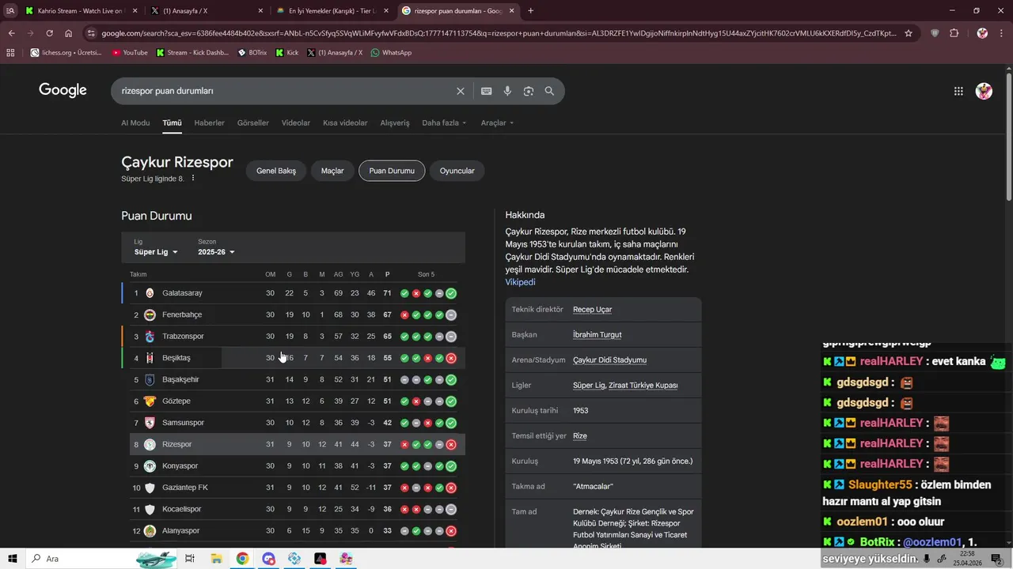
Task: Open Task View on the taskbar
Action: (x=190, y=559)
